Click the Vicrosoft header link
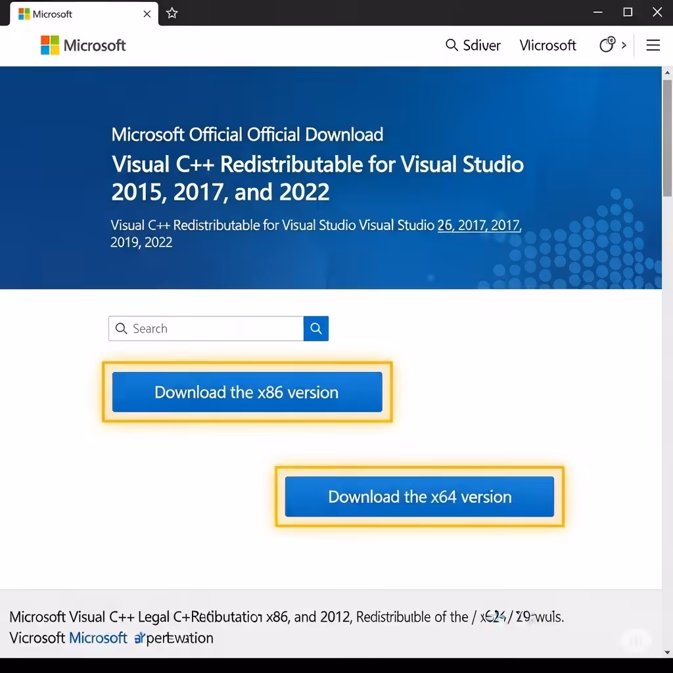673x673 pixels. click(x=547, y=45)
